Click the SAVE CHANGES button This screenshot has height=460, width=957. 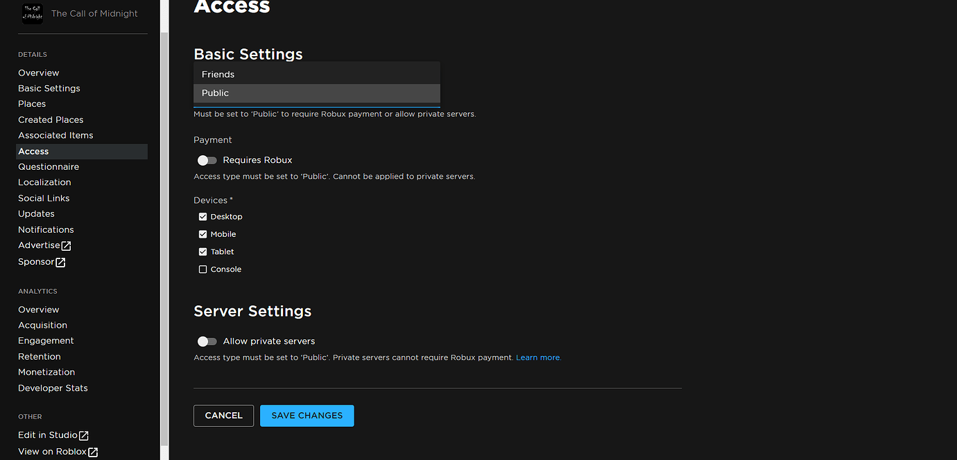[x=307, y=415]
